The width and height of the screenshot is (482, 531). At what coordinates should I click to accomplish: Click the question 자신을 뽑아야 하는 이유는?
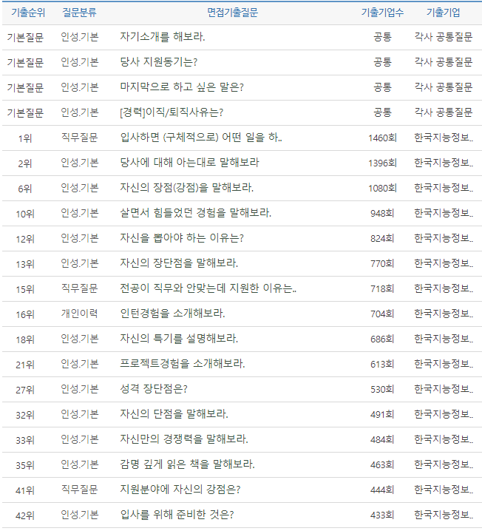(181, 238)
